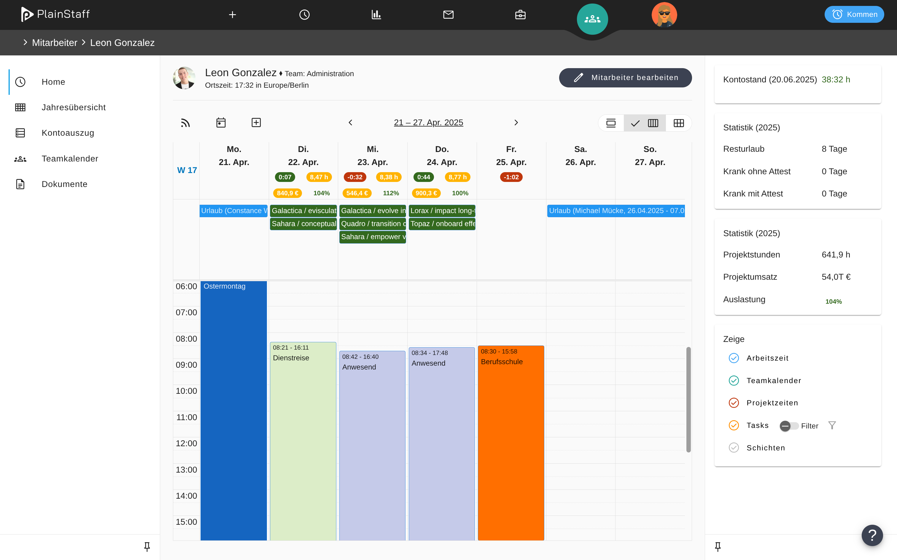Open the plus add menu in top bar

point(232,15)
